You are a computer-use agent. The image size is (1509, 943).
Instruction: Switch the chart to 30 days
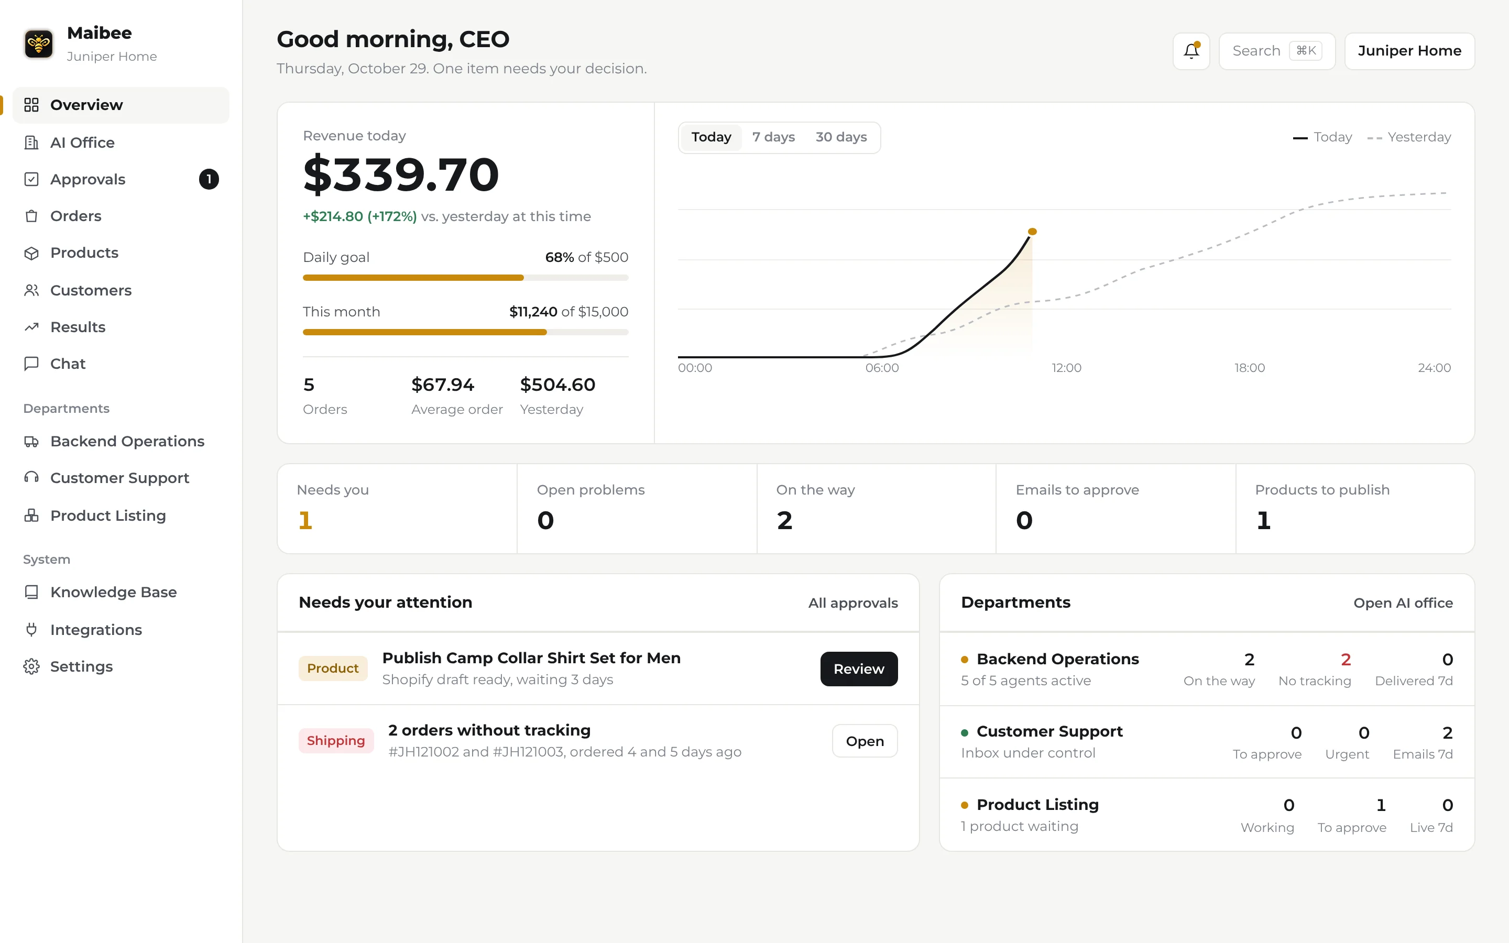coord(841,137)
